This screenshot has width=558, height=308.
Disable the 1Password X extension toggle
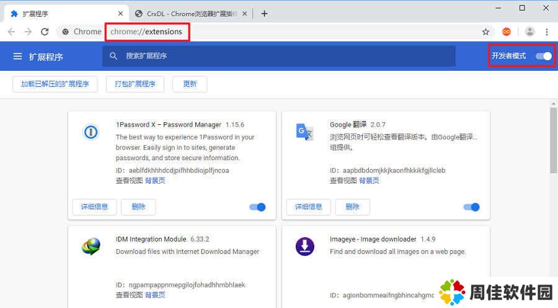tap(257, 207)
